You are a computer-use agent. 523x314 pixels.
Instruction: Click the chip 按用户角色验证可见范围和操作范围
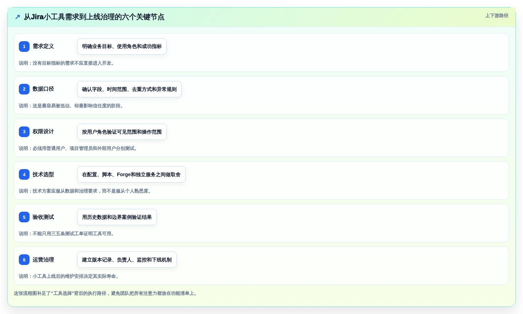[122, 132]
